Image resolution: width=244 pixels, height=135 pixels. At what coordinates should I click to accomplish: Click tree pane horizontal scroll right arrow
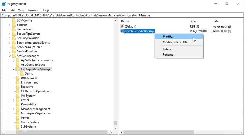point(111,132)
